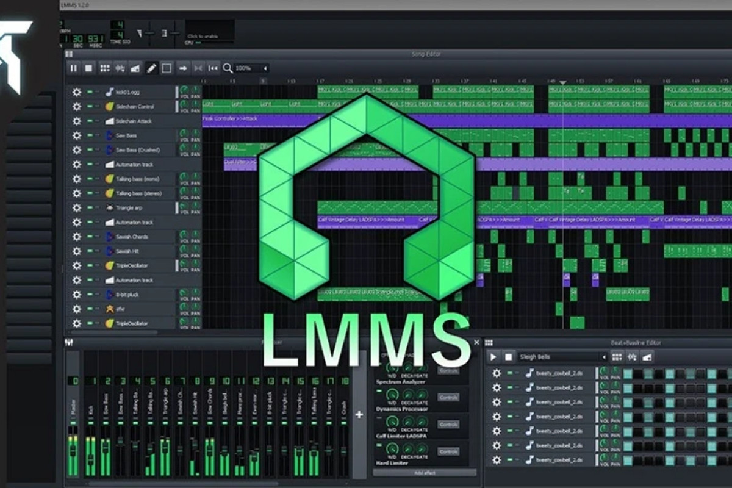This screenshot has height=488, width=732.
Task: Click the VOL knob of kick01.ogg track
Action: coord(184,90)
